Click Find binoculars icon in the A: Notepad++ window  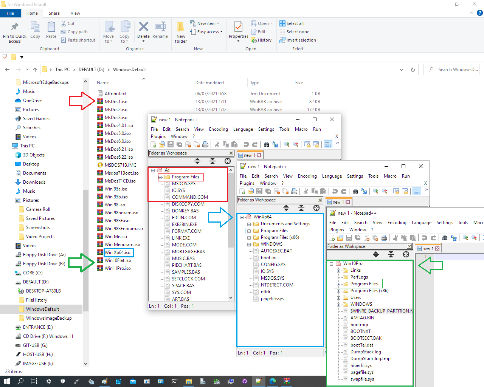pos(266,144)
